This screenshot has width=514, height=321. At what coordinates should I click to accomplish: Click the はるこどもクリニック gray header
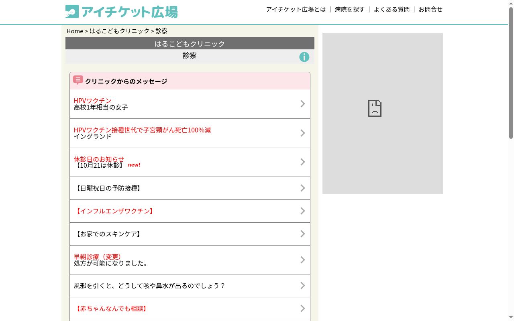(190, 43)
